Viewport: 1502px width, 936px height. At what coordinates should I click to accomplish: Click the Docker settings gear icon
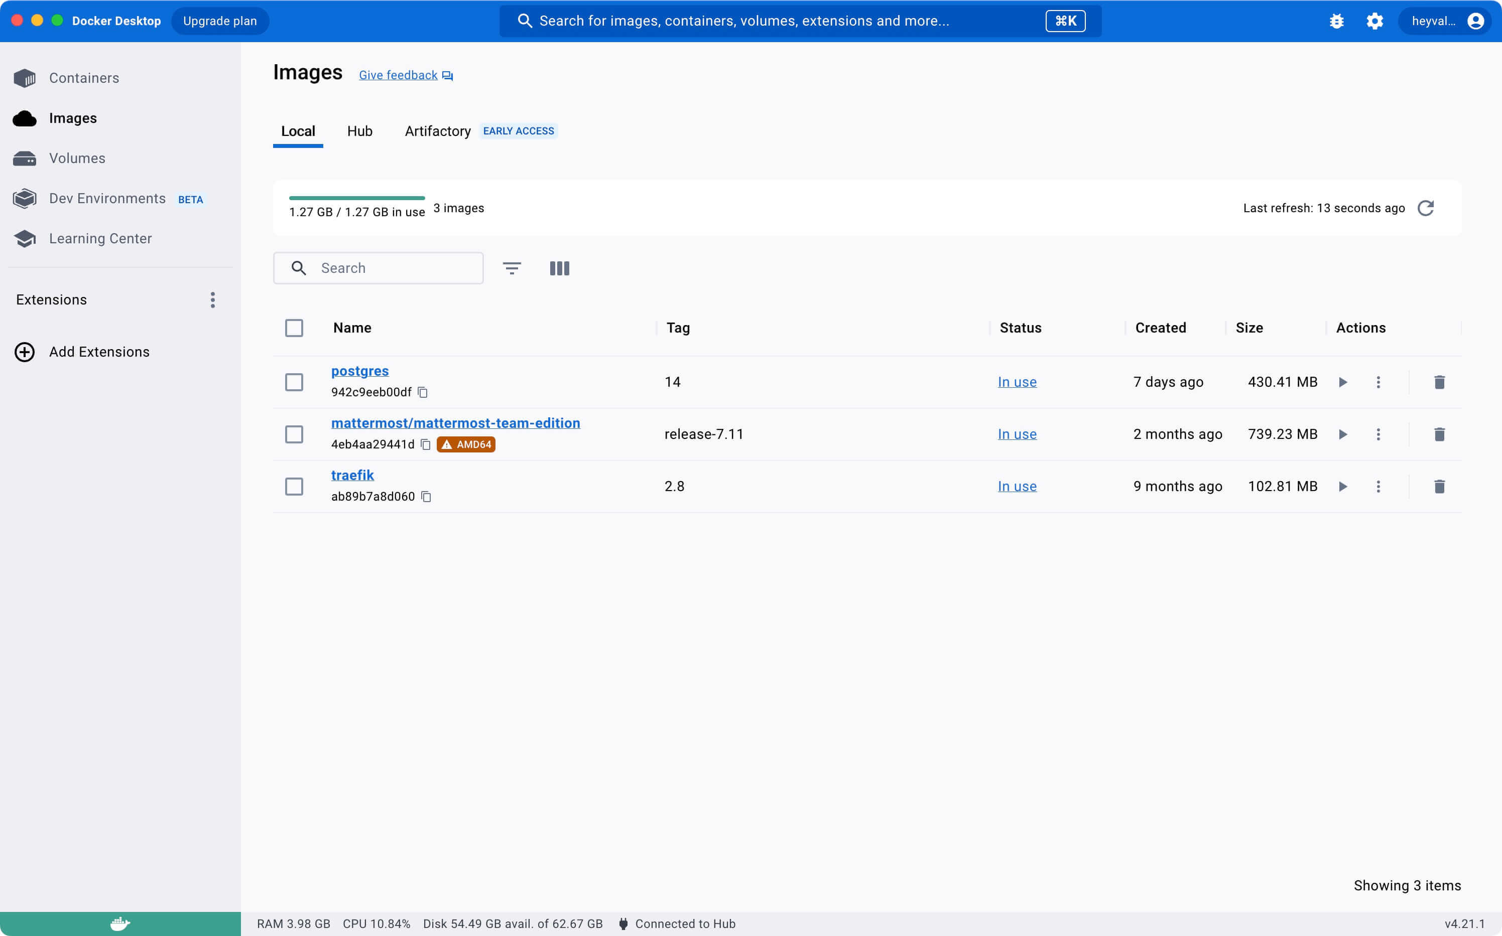coord(1376,21)
